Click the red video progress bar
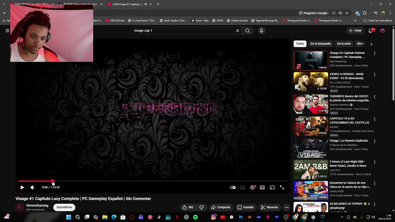Image resolution: width=395 pixels, height=222 pixels. point(35,181)
